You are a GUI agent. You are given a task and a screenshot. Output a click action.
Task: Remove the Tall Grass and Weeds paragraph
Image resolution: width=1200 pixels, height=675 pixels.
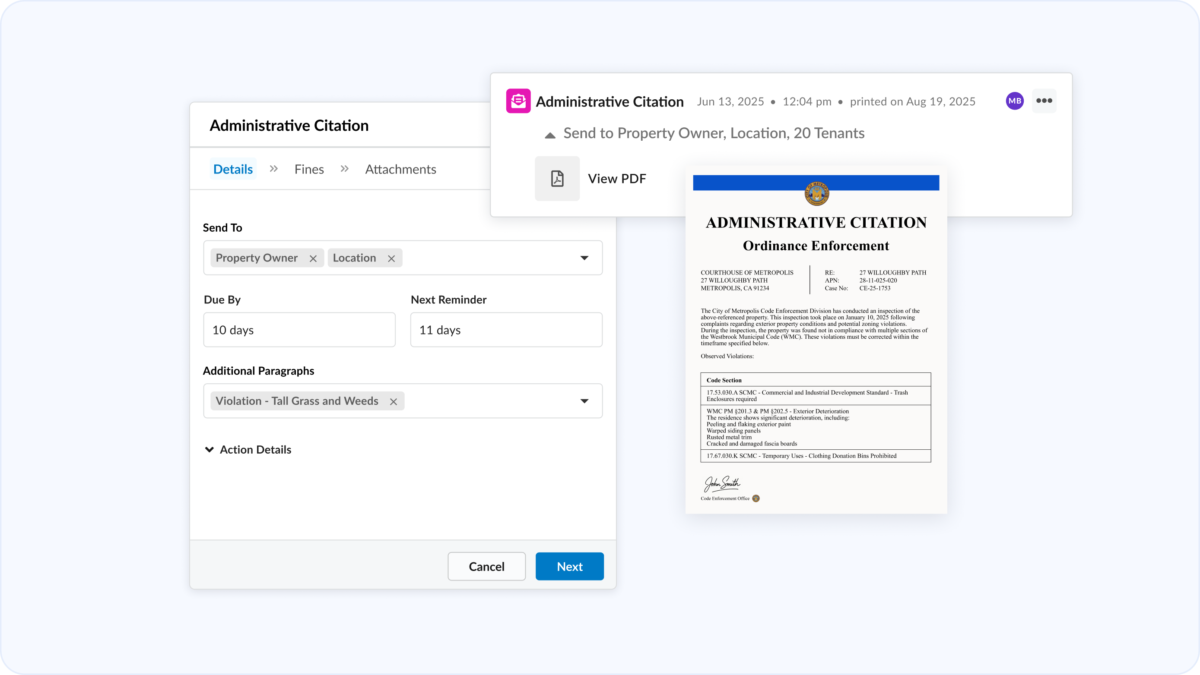394,402
